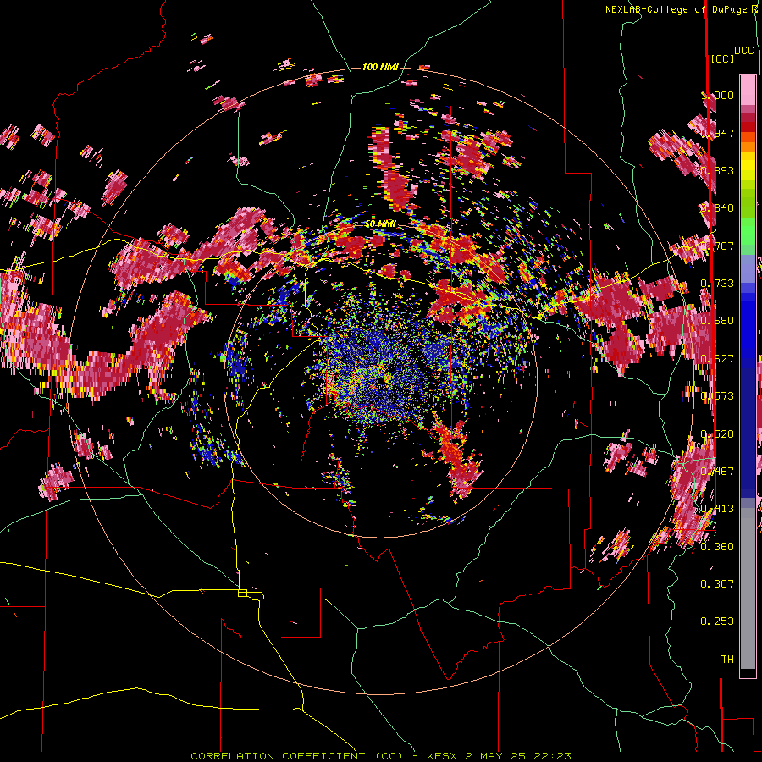Pick the pink top segment of the color bar
Screen dimensions: 762x762
tap(748, 90)
